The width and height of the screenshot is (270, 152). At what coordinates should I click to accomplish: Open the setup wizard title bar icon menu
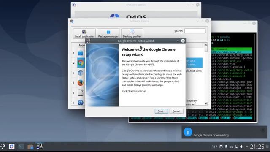88,41
